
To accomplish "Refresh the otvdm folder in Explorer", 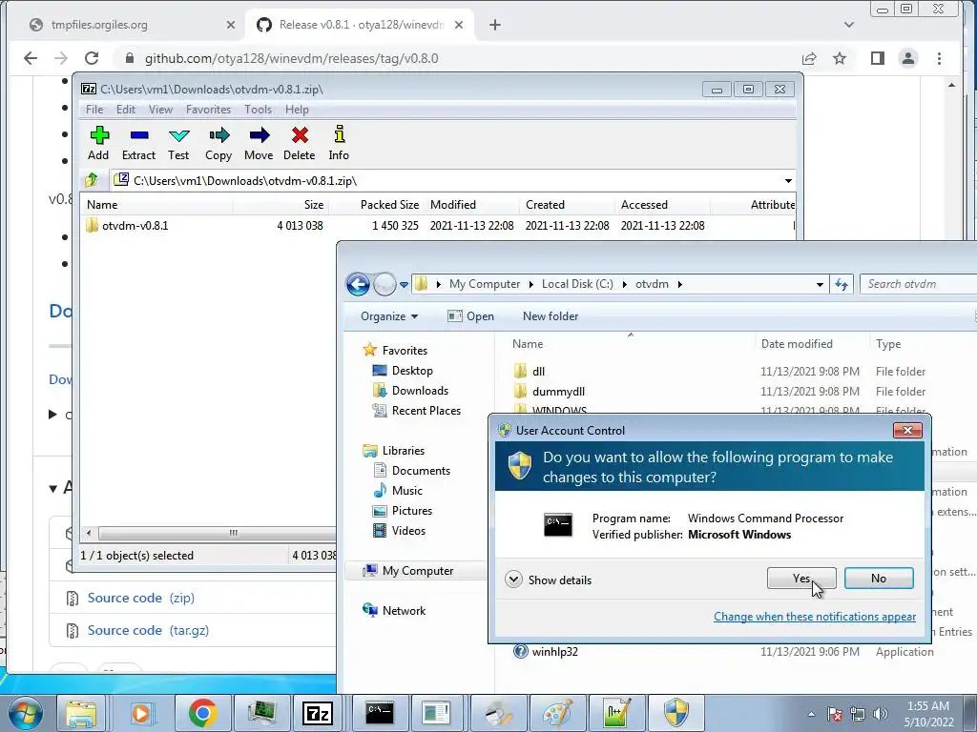I will 842,284.
